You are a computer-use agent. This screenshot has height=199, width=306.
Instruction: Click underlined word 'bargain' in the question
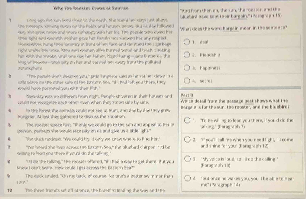pyautogui.click(x=231, y=28)
